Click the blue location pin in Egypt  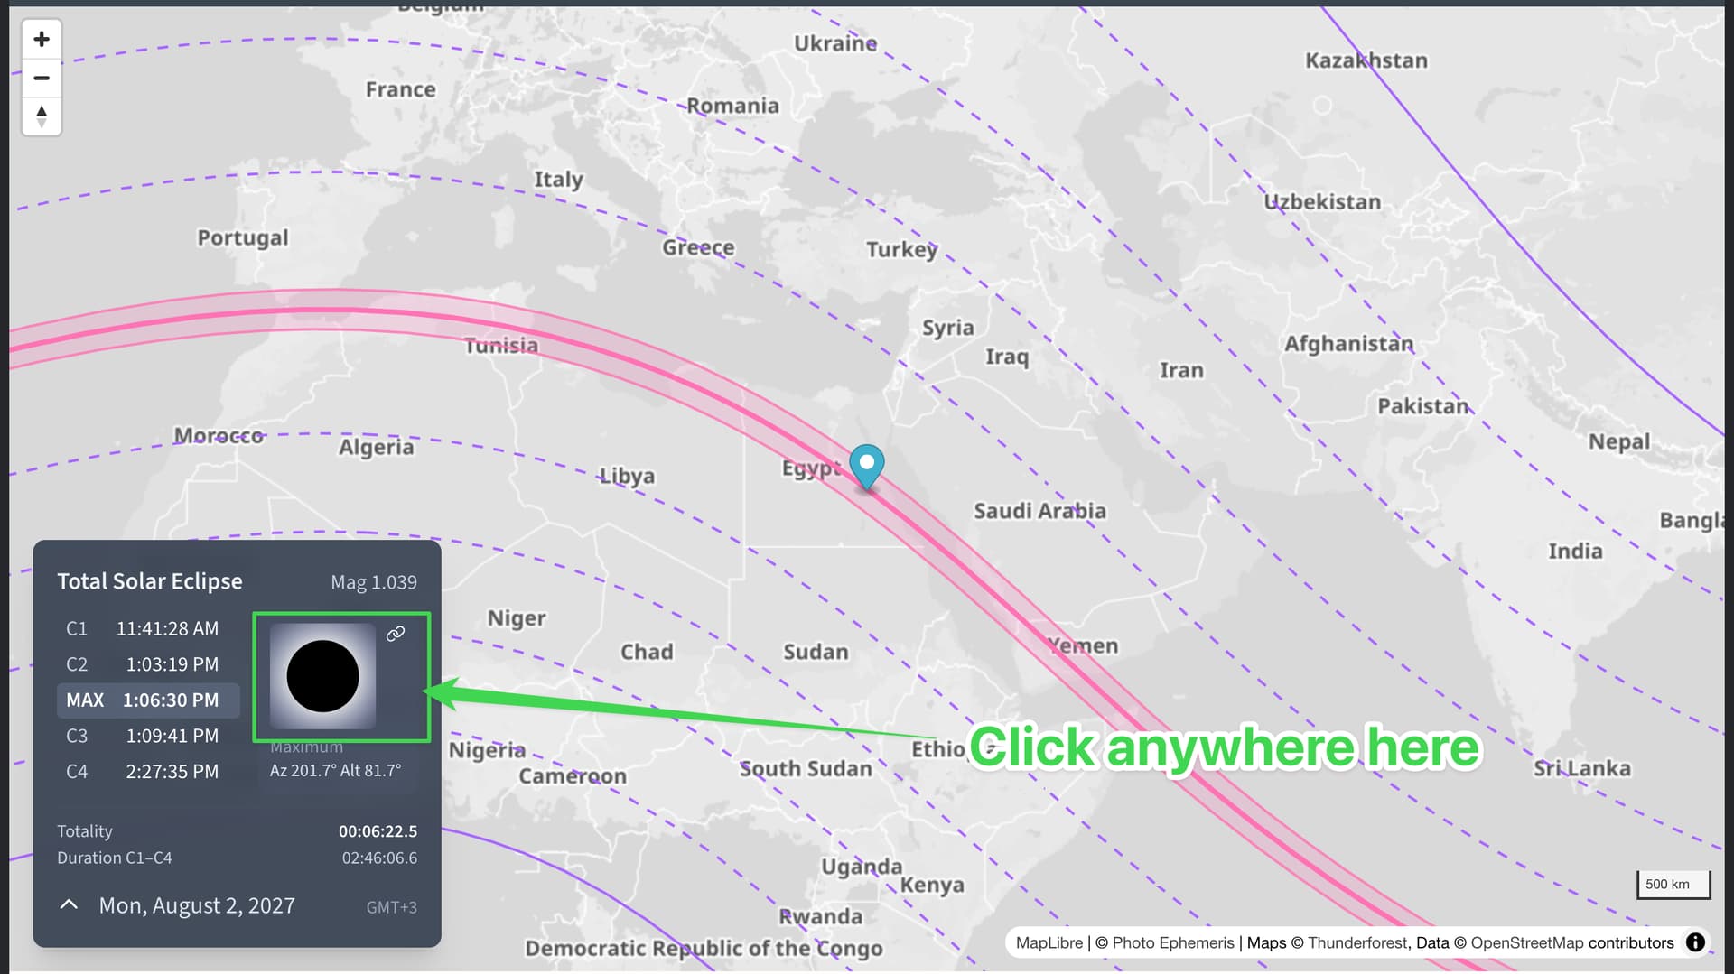point(866,468)
